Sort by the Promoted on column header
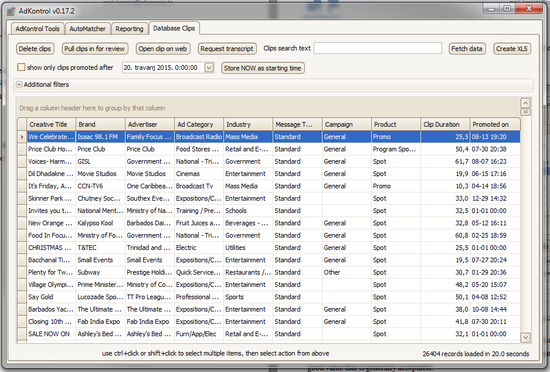Screen dimensions: 550x372 click(495, 124)
